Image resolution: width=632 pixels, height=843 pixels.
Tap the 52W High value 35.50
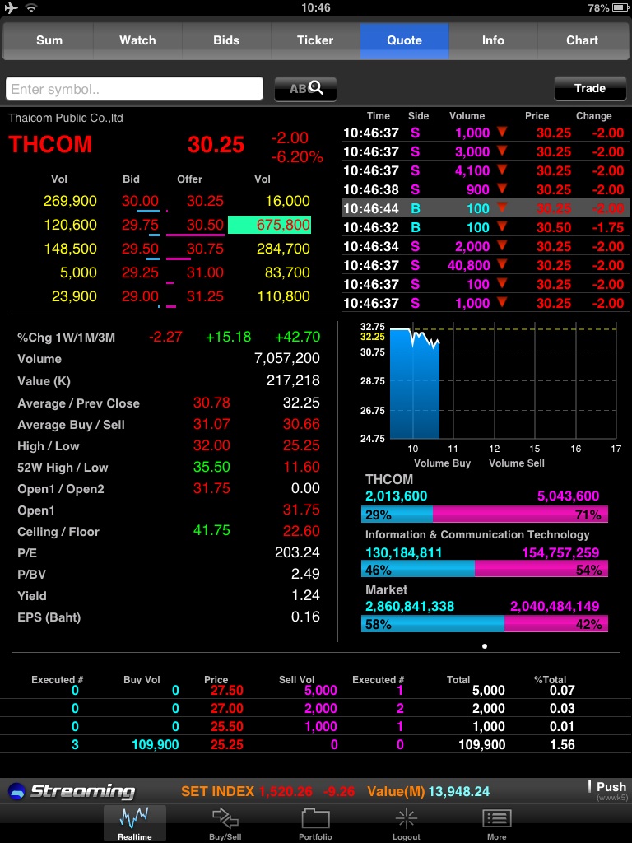[211, 467]
